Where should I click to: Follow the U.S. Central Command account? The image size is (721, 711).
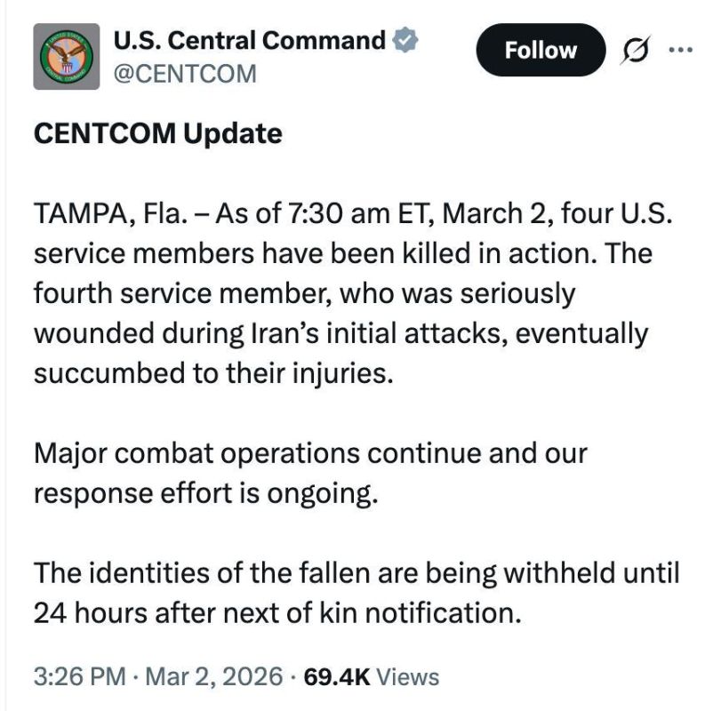pyautogui.click(x=540, y=50)
